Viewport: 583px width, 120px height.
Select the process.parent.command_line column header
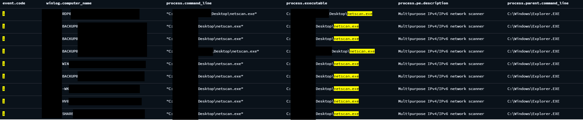[x=538, y=3]
